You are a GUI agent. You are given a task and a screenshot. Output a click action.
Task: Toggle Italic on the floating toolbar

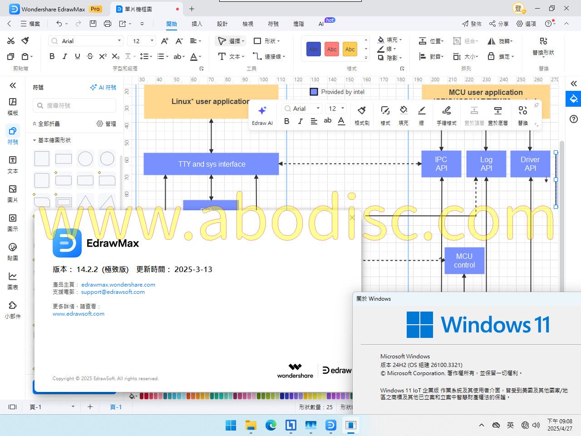pyautogui.click(x=300, y=121)
